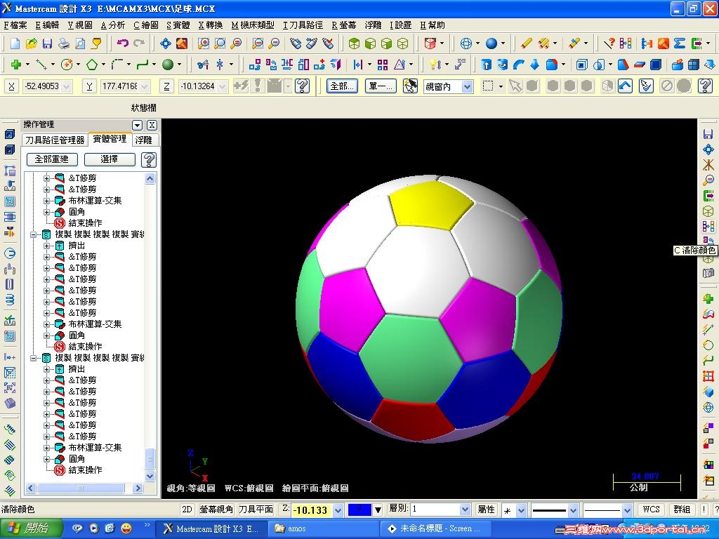Switch to the 刀具路徑管理器 tab
719x539 pixels.
pyautogui.click(x=55, y=140)
